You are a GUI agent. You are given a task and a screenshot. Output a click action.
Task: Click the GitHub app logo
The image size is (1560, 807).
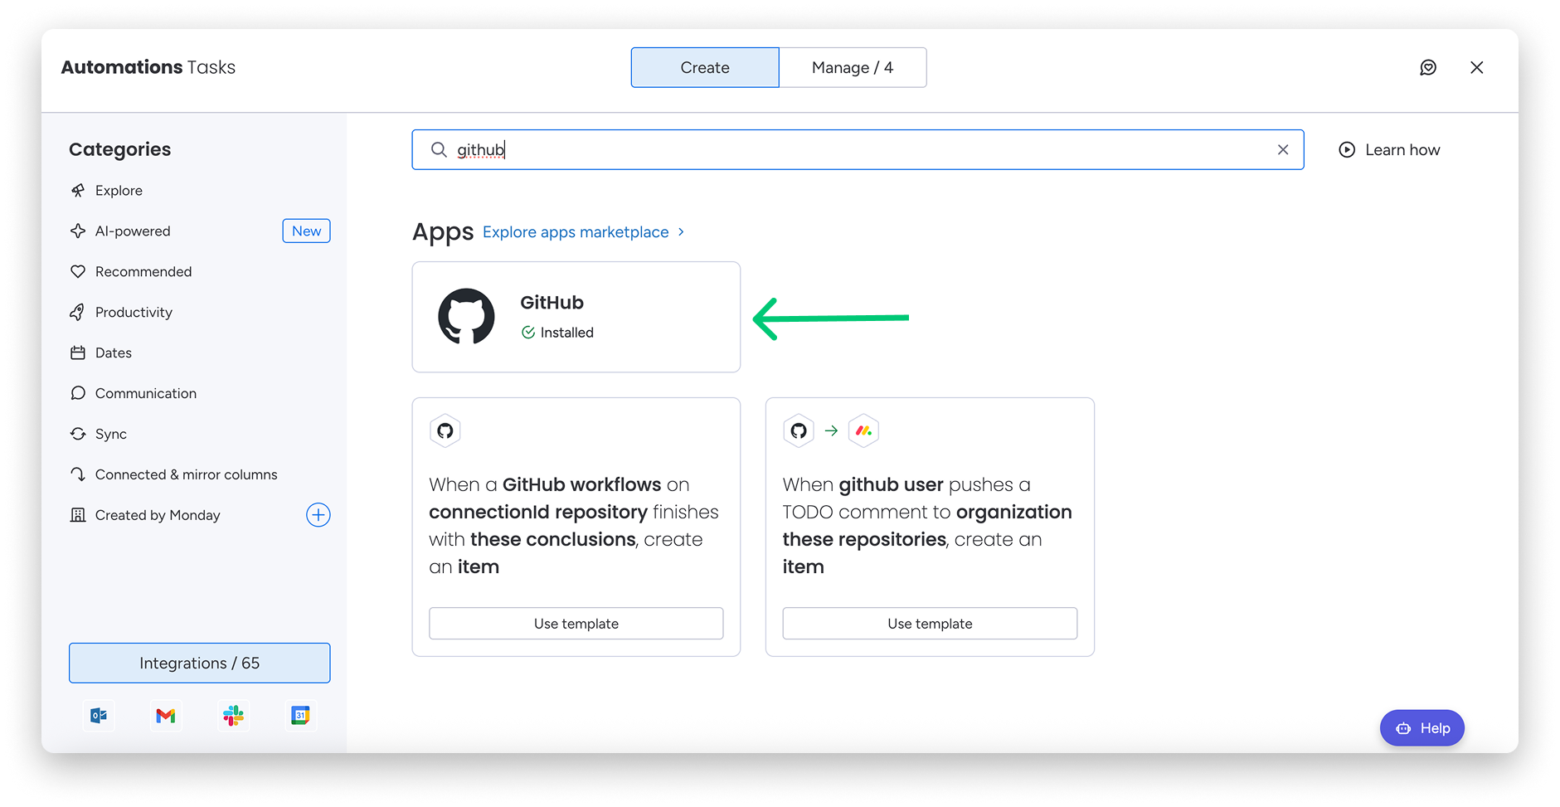pos(466,316)
